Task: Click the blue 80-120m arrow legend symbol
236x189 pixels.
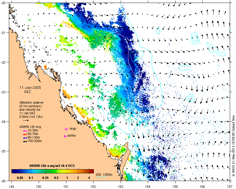Action: [25, 138]
